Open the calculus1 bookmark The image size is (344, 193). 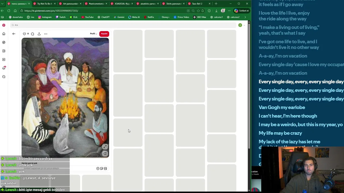pos(216,17)
